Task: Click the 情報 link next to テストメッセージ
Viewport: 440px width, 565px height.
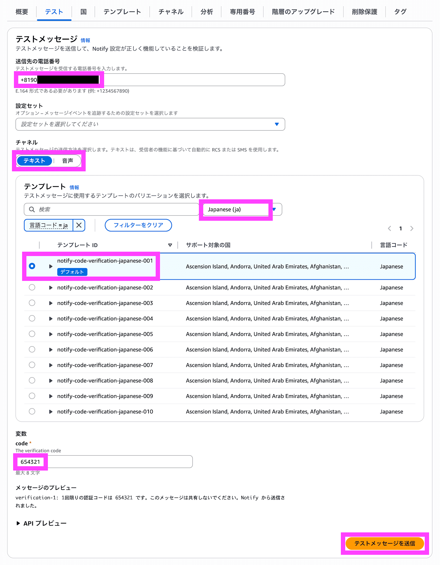Action: coord(85,40)
